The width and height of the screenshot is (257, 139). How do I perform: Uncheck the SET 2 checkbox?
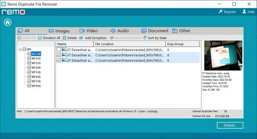29,58
